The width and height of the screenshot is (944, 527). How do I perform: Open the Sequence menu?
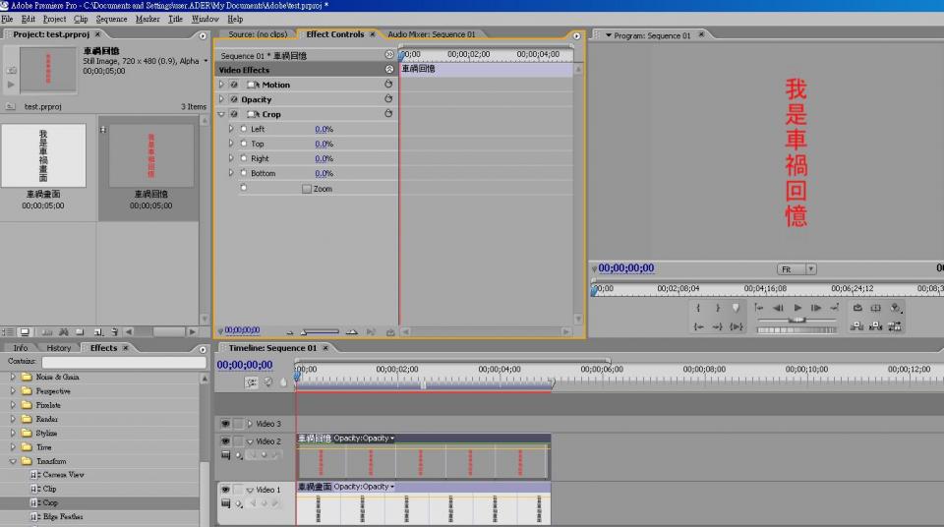(111, 19)
